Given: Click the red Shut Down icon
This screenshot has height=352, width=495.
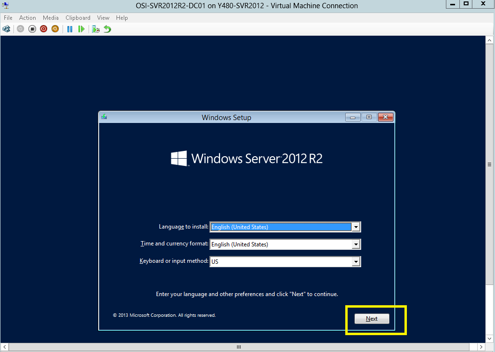Looking at the screenshot, I should tap(43, 29).
